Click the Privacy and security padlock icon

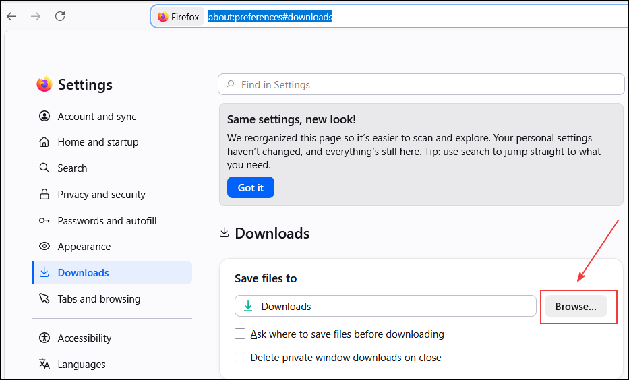click(44, 195)
